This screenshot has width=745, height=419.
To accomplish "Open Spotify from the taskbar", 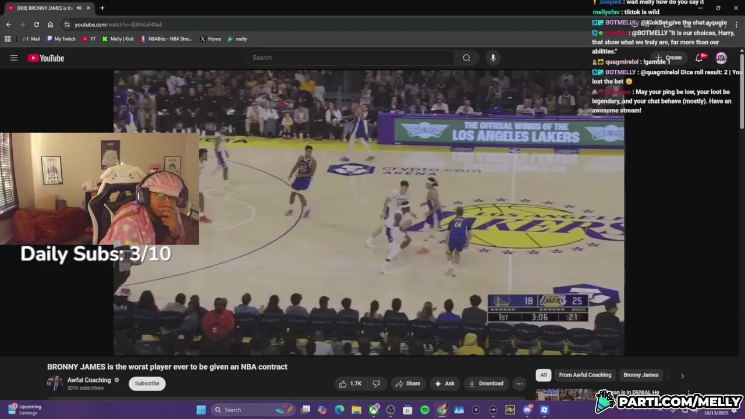I will click(x=425, y=410).
